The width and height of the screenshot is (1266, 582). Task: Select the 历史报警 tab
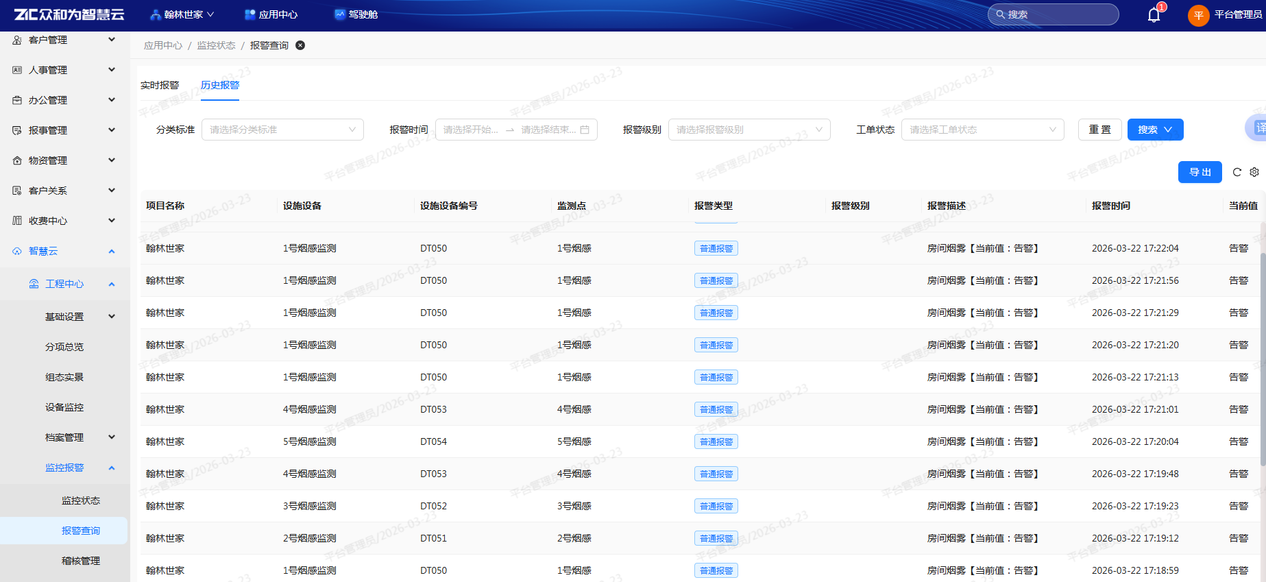[220, 85]
